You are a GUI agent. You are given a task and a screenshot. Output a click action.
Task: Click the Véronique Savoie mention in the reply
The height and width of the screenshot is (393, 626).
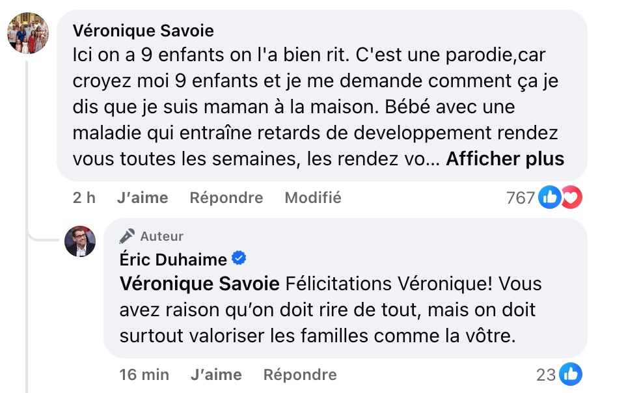click(200, 284)
